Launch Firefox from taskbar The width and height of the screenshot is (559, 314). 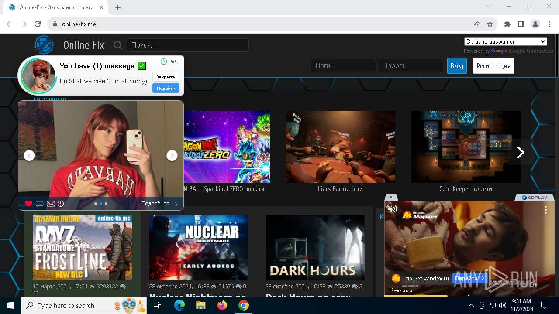tap(222, 305)
